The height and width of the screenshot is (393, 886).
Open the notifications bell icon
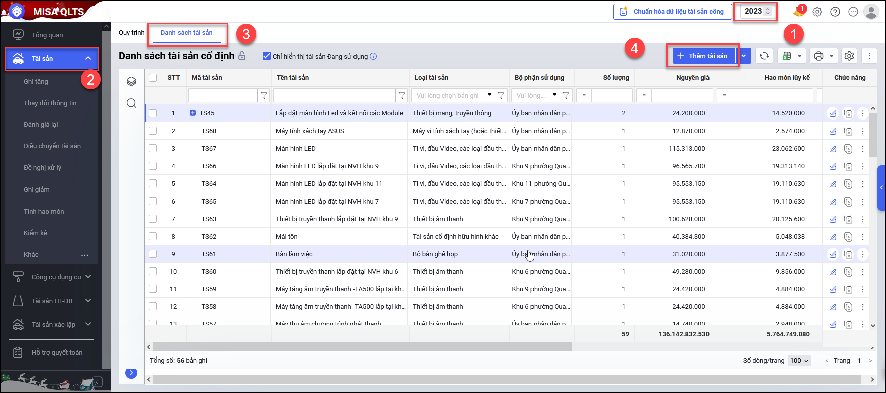tap(798, 11)
